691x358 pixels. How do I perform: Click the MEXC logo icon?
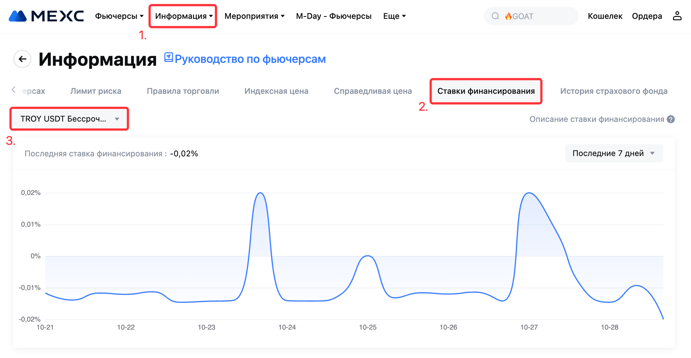(x=18, y=16)
